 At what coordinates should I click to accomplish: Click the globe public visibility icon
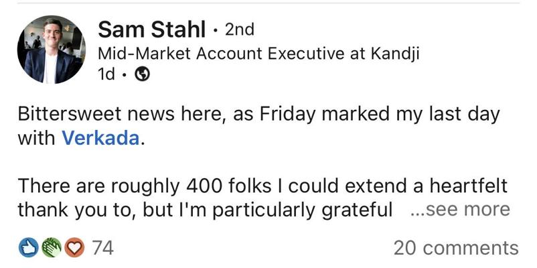(141, 75)
